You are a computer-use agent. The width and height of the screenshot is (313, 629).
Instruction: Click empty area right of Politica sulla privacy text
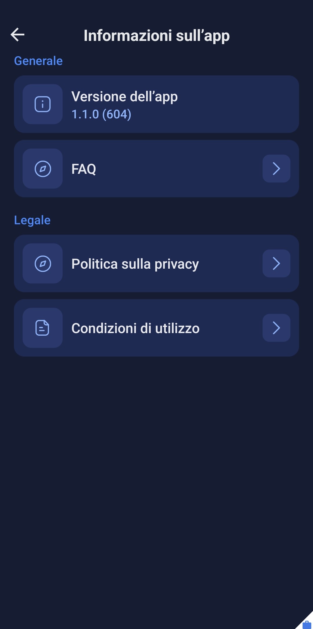pyautogui.click(x=230, y=264)
